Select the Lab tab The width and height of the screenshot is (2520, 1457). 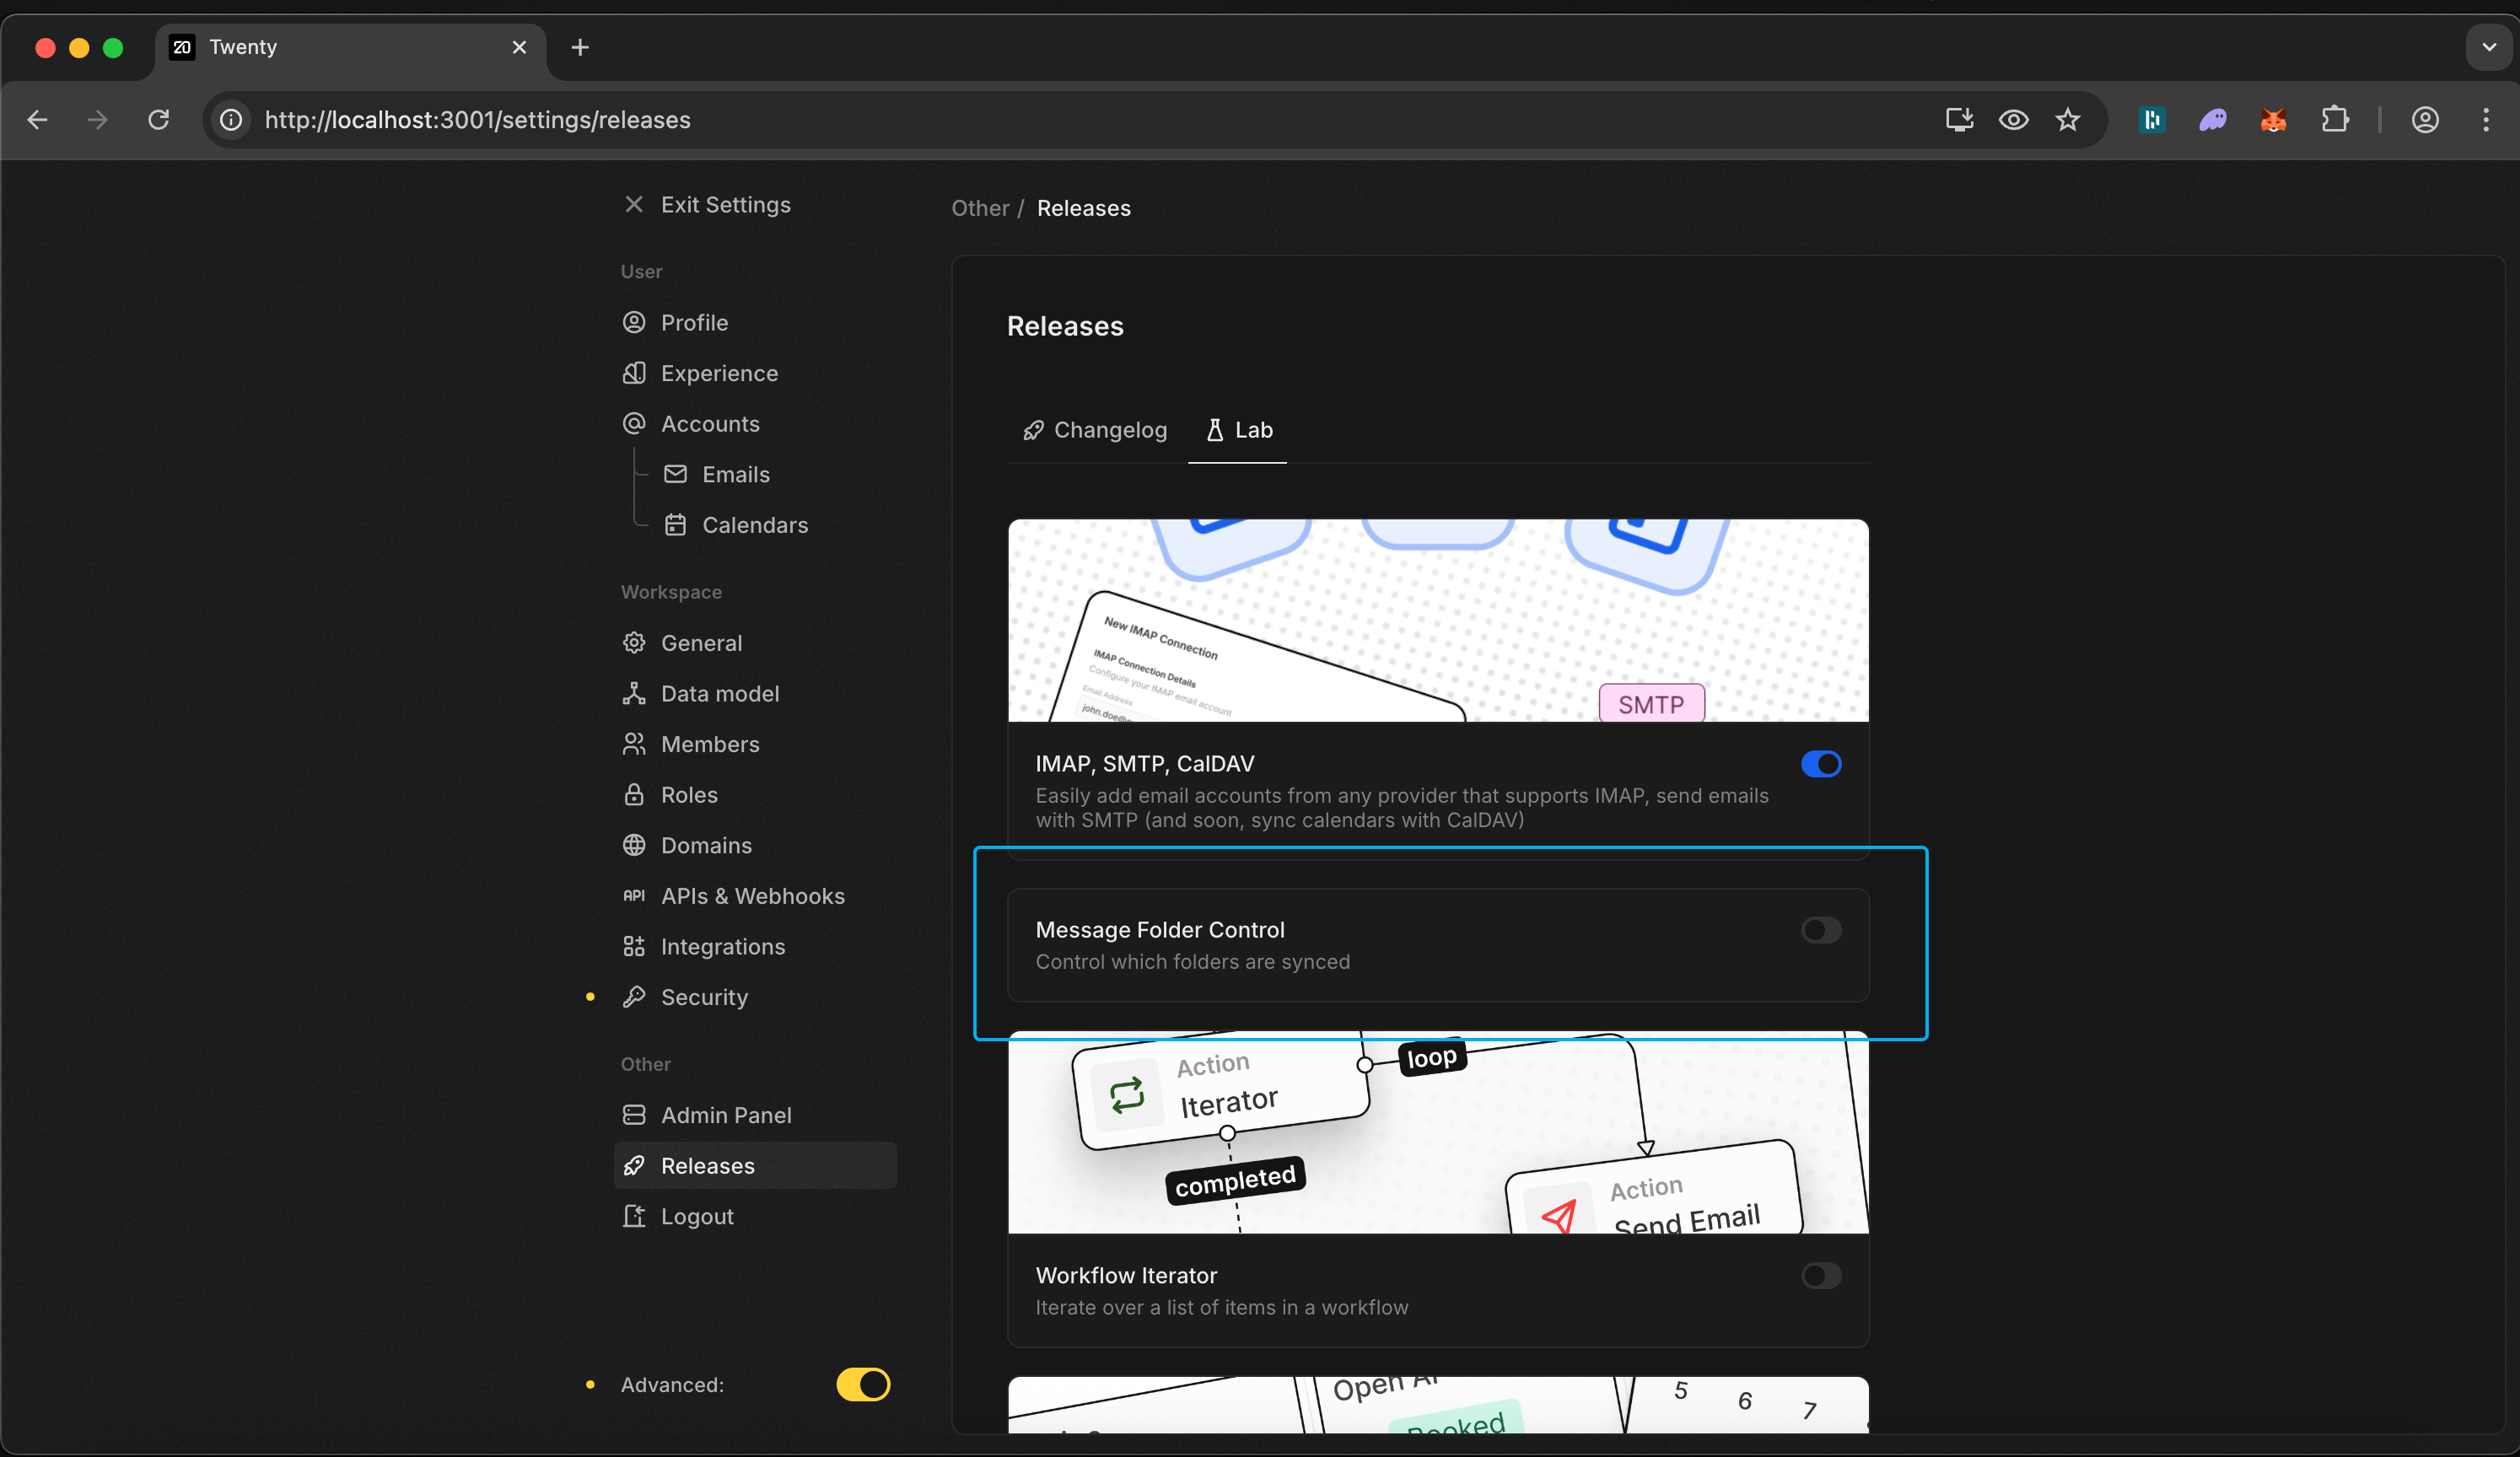1238,430
